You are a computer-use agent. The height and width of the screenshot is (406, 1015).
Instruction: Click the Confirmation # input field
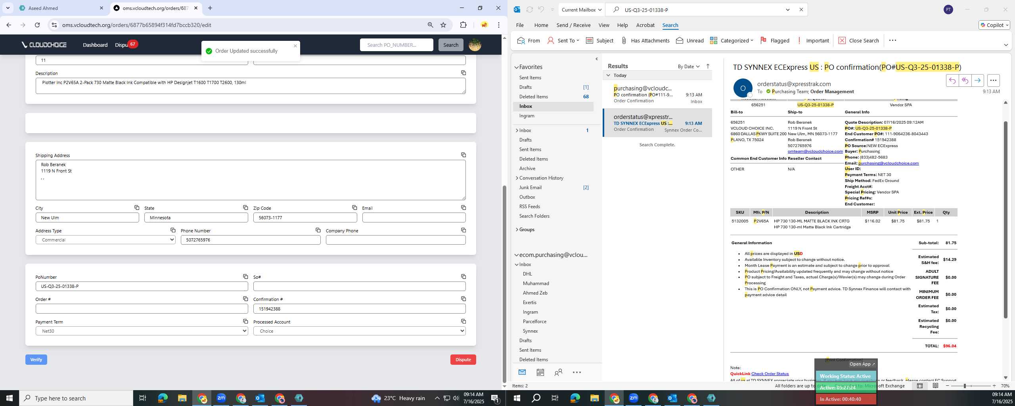(359, 309)
